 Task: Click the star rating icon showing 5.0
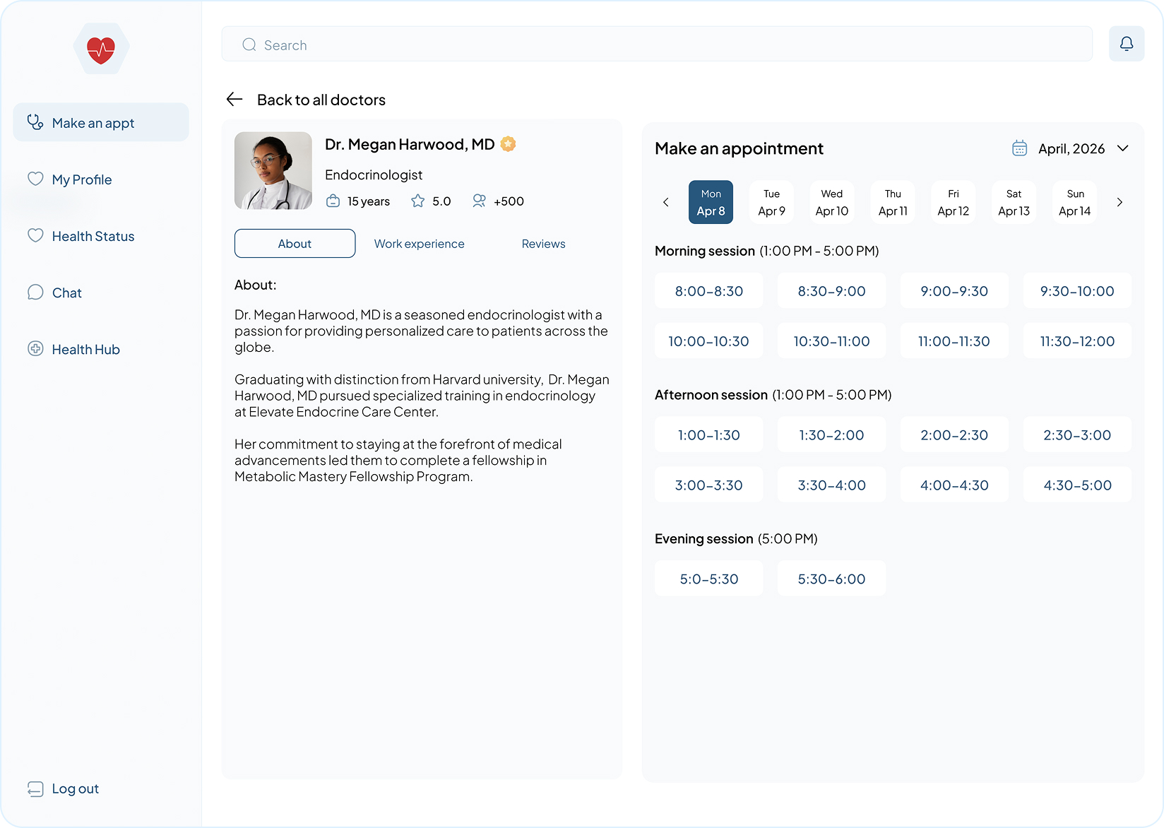click(x=417, y=201)
